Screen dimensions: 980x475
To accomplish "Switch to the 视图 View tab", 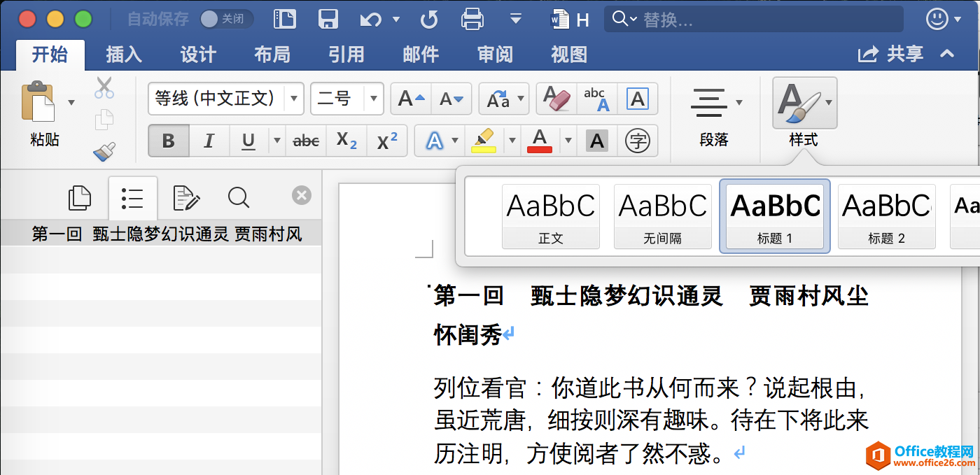I will click(569, 55).
